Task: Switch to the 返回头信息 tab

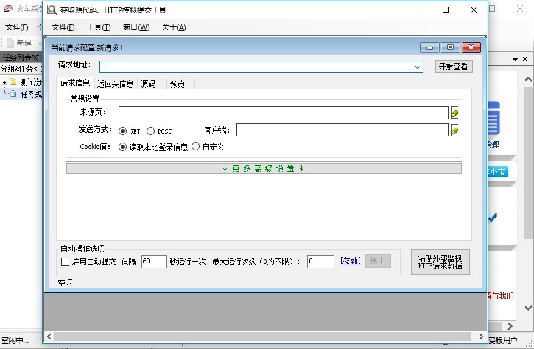Action: click(116, 84)
